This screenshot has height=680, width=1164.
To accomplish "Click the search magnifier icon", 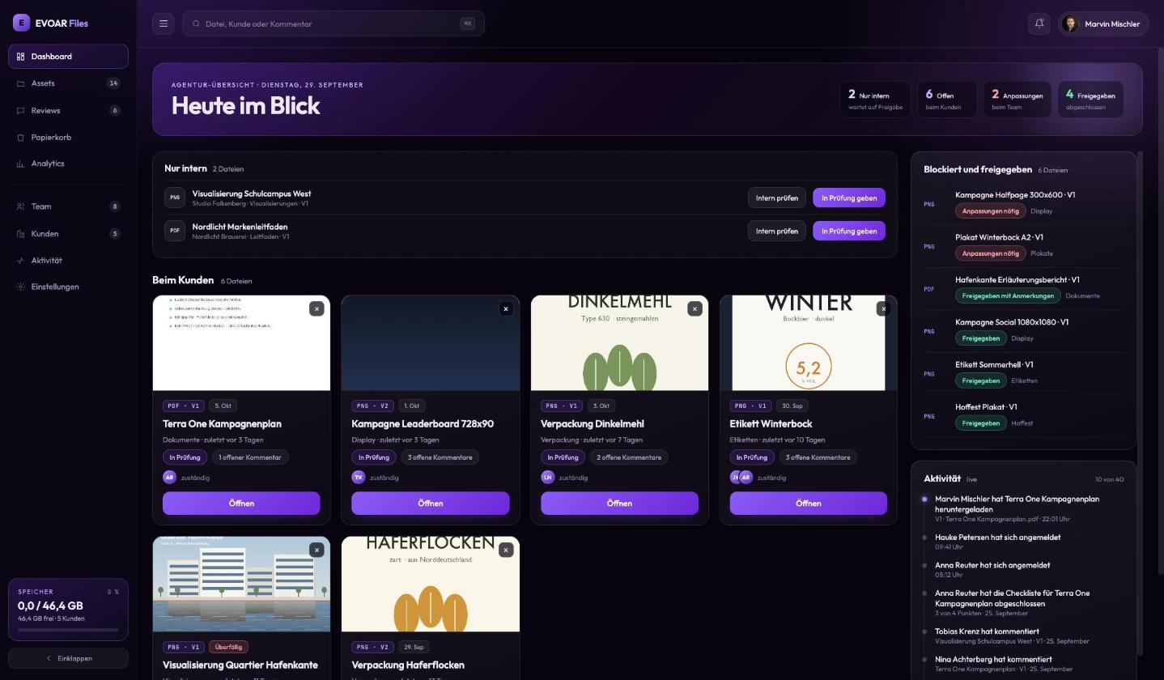I will 196,23.
